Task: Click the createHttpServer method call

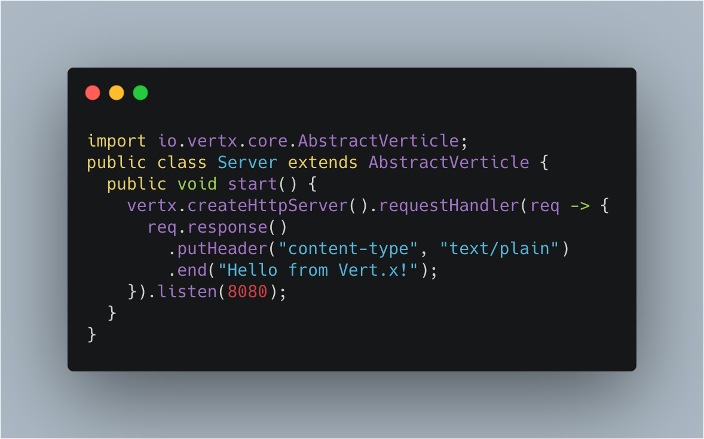Action: (x=268, y=206)
